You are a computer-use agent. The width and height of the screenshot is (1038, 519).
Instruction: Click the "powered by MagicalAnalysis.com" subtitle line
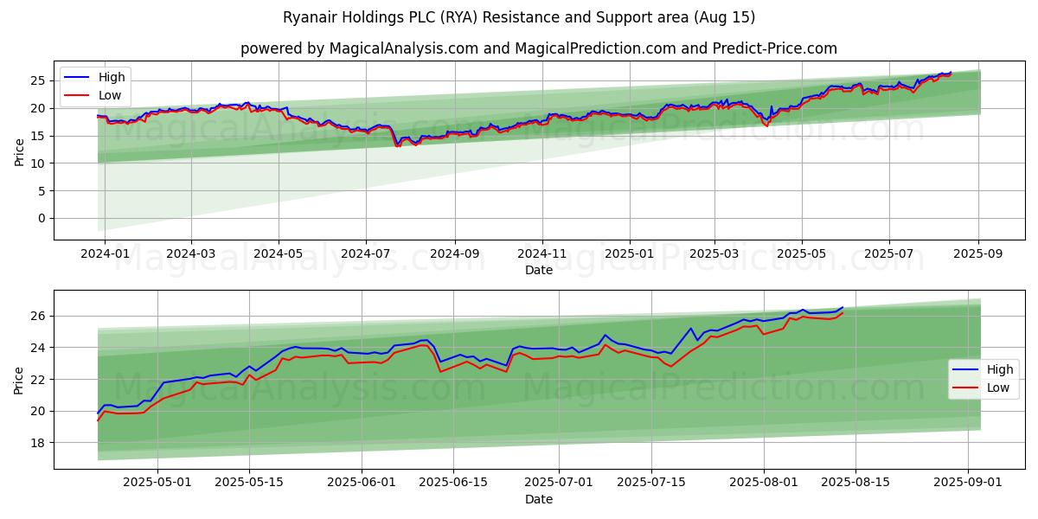tap(539, 48)
